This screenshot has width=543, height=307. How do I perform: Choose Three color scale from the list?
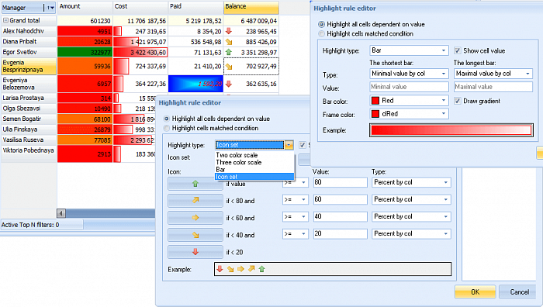(239, 162)
